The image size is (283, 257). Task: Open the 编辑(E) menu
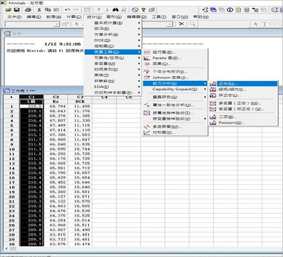[x=33, y=17]
